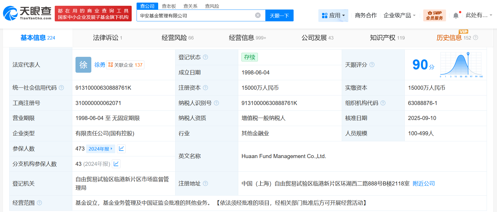Click the help icon next to 天眼评分

[372, 65]
